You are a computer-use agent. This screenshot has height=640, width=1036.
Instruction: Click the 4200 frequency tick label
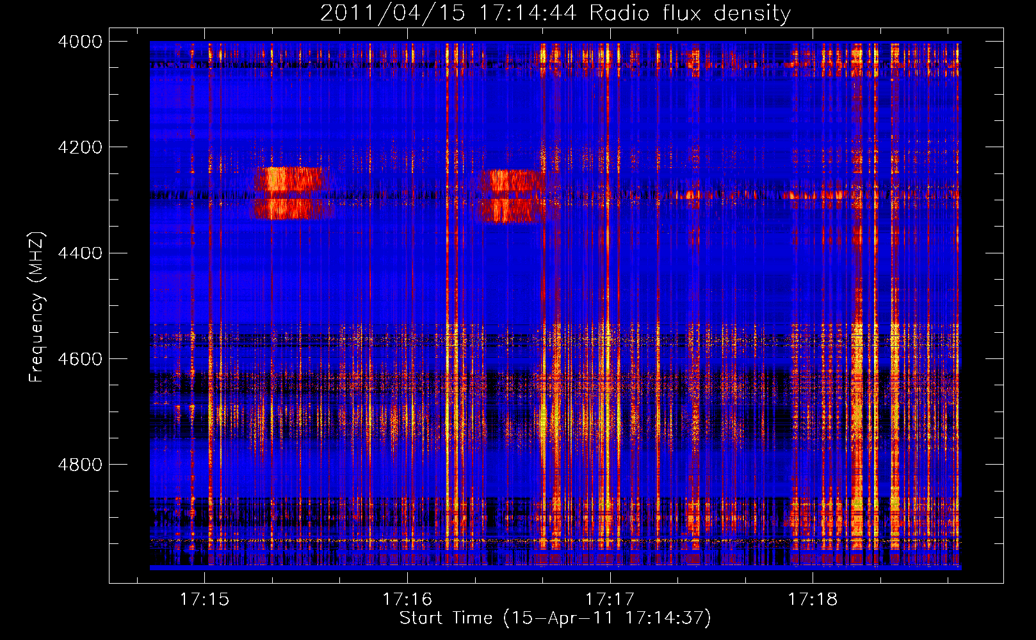80,147
